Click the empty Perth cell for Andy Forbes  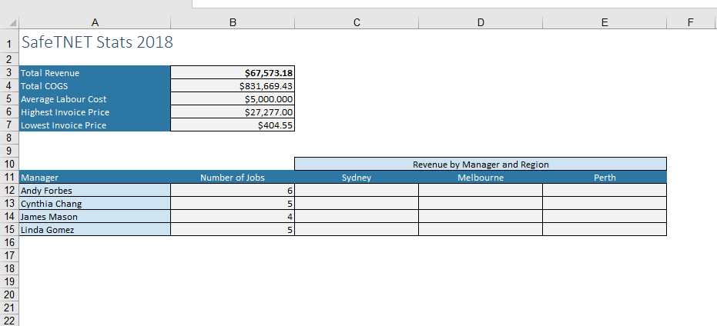coord(605,191)
